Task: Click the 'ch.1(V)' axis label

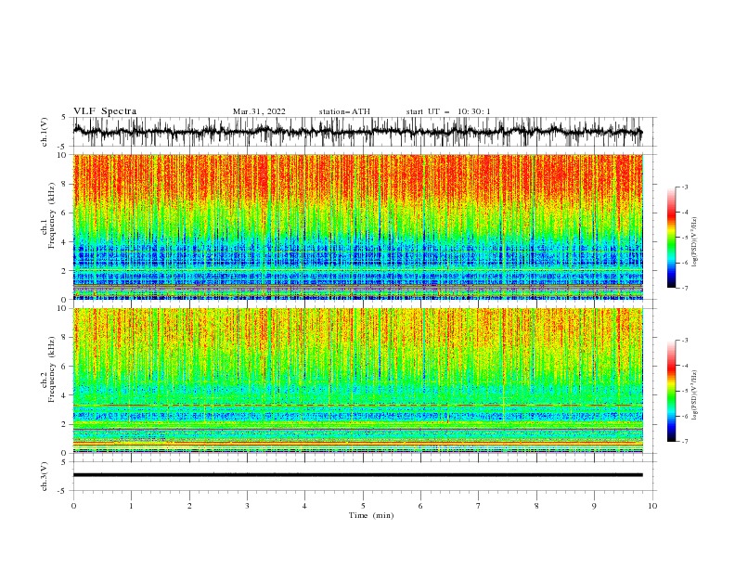Action: pos(45,132)
